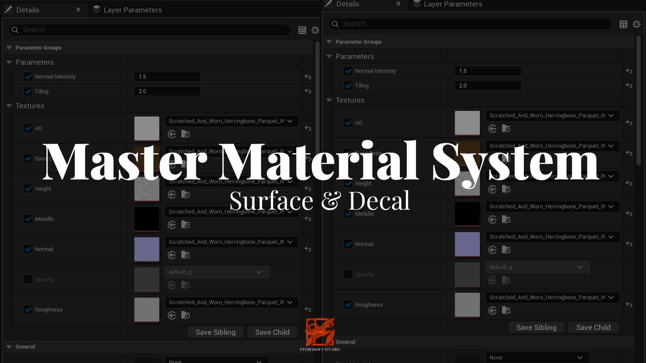Collapse Textures section in left panel
The width and height of the screenshot is (646, 363).
pos(9,106)
